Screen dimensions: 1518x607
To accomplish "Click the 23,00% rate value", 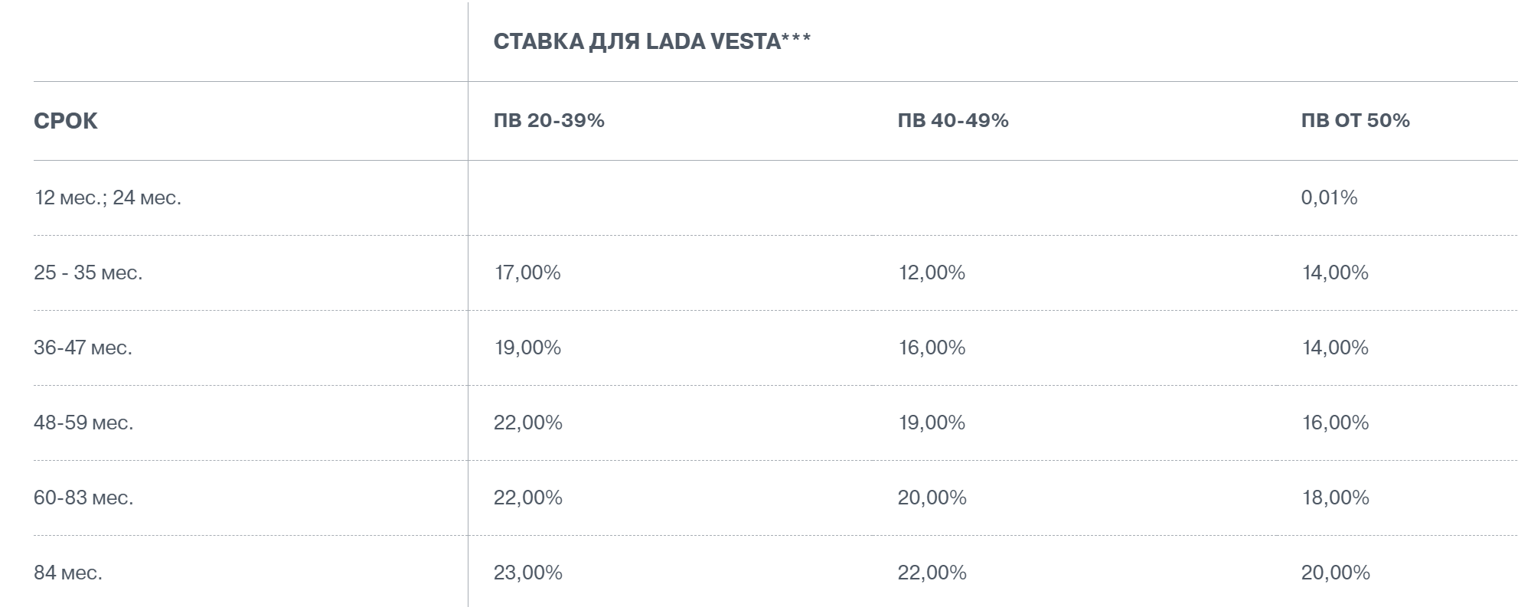I will (x=528, y=573).
